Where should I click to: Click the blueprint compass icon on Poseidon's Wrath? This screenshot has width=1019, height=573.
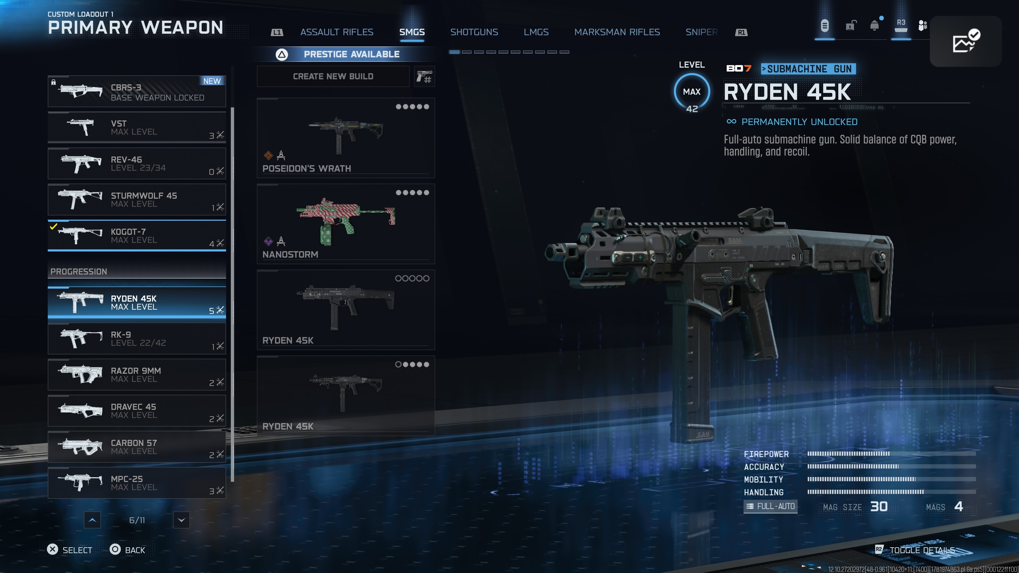tap(281, 155)
